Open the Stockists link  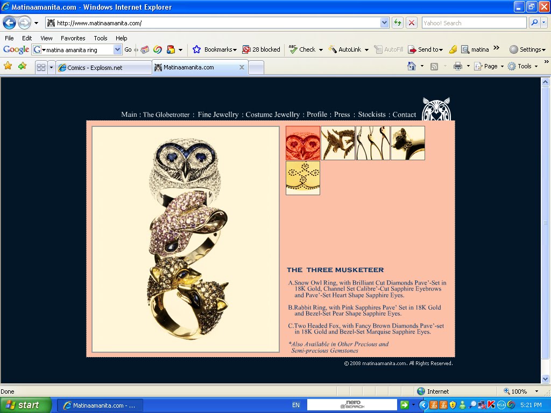point(372,115)
